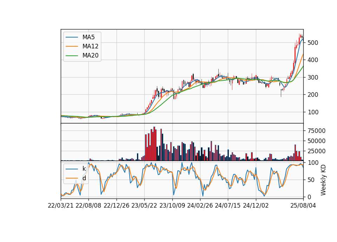Click the 24/02/26 date label
Screen dimensions: 337x242
point(200,206)
